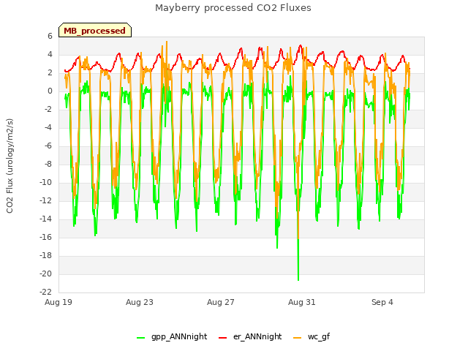The image size is (468, 351).
Task: Click the Sep 4 x-axis label
Action: [382, 302]
